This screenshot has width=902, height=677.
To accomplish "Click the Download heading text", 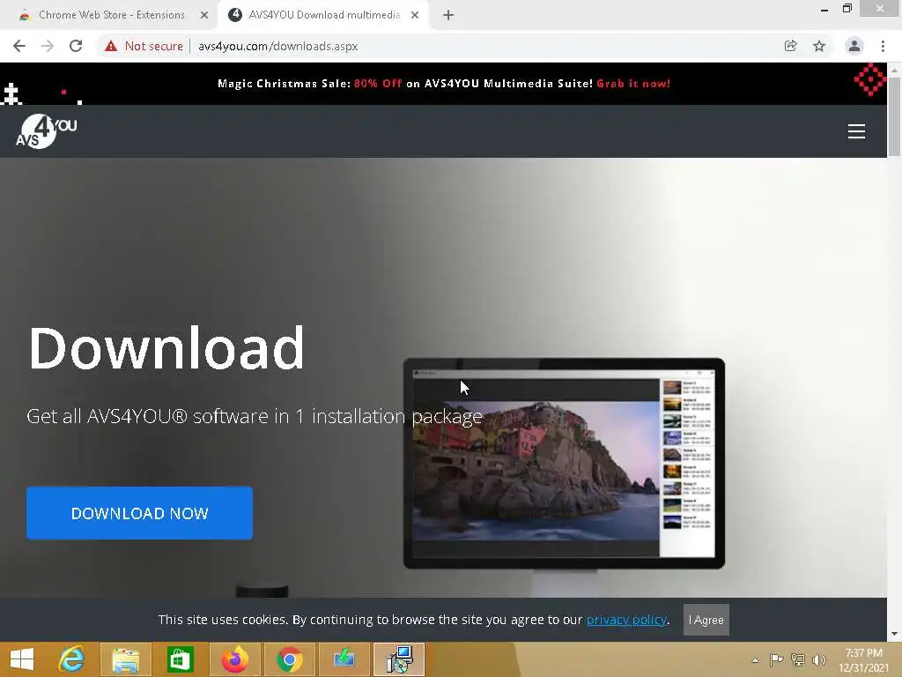I will 166,347.
